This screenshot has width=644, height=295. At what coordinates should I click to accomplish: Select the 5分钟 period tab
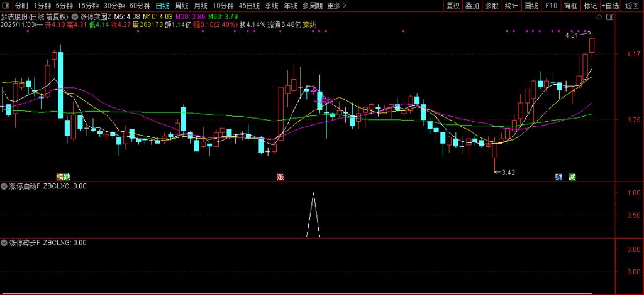tap(64, 6)
